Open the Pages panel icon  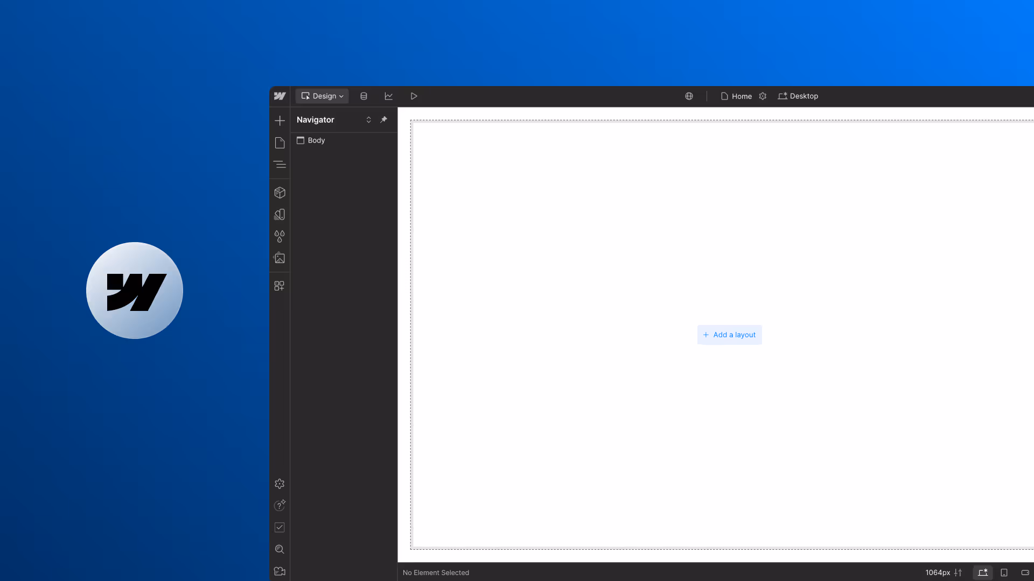tap(280, 143)
